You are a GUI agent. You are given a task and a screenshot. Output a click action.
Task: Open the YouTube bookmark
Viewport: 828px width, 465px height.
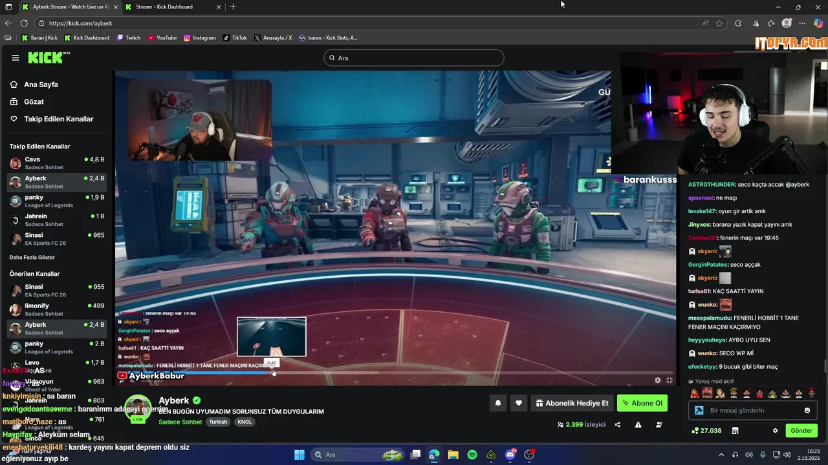(x=162, y=37)
